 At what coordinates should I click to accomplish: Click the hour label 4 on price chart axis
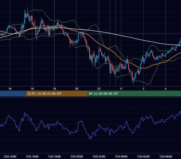[166, 89]
